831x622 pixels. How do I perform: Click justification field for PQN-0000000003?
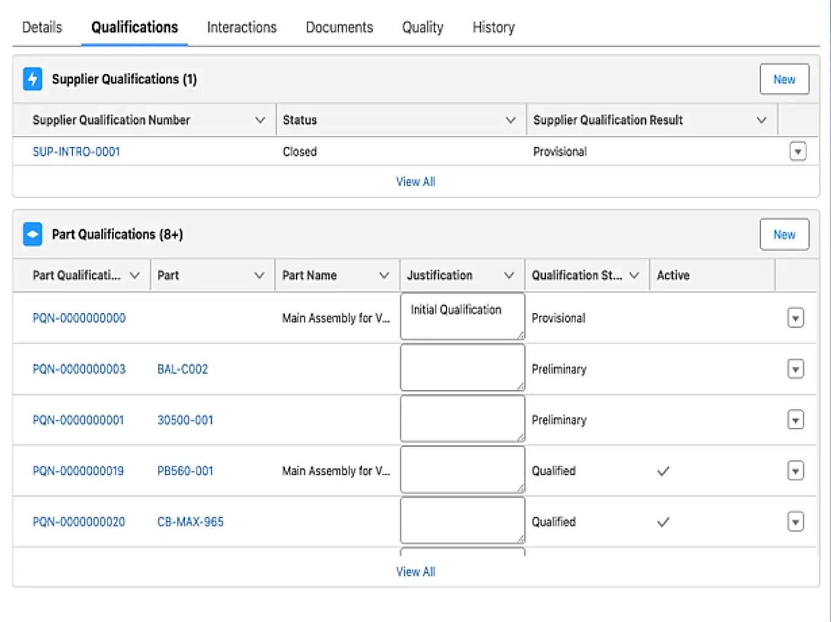tap(463, 367)
